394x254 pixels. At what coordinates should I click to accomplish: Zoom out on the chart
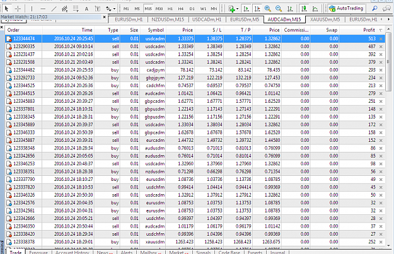coord(279,9)
